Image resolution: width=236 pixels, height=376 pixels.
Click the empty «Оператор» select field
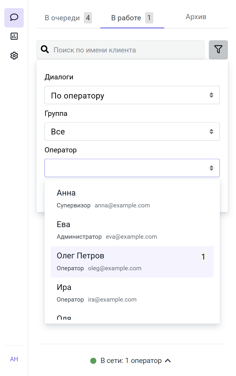[132, 168]
